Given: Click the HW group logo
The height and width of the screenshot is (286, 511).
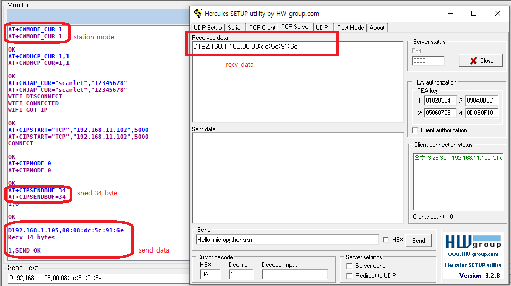Looking at the screenshot, I should point(473,243).
